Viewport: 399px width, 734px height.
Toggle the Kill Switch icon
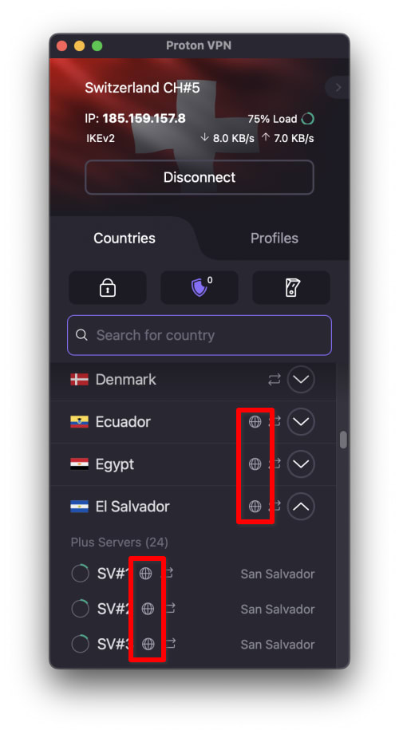click(x=291, y=287)
